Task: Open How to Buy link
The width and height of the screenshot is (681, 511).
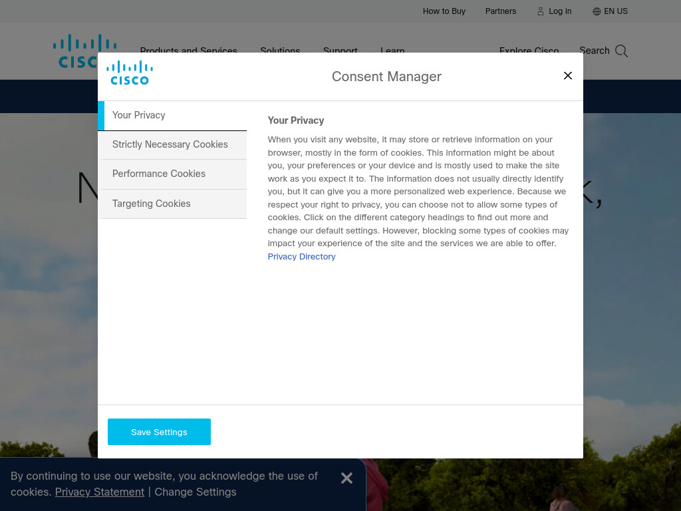Action: pyautogui.click(x=444, y=11)
